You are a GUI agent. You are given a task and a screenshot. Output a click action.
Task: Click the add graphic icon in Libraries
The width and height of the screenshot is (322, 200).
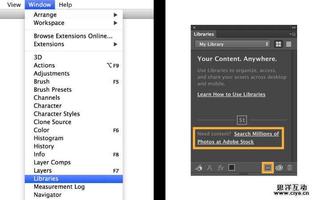(199, 168)
